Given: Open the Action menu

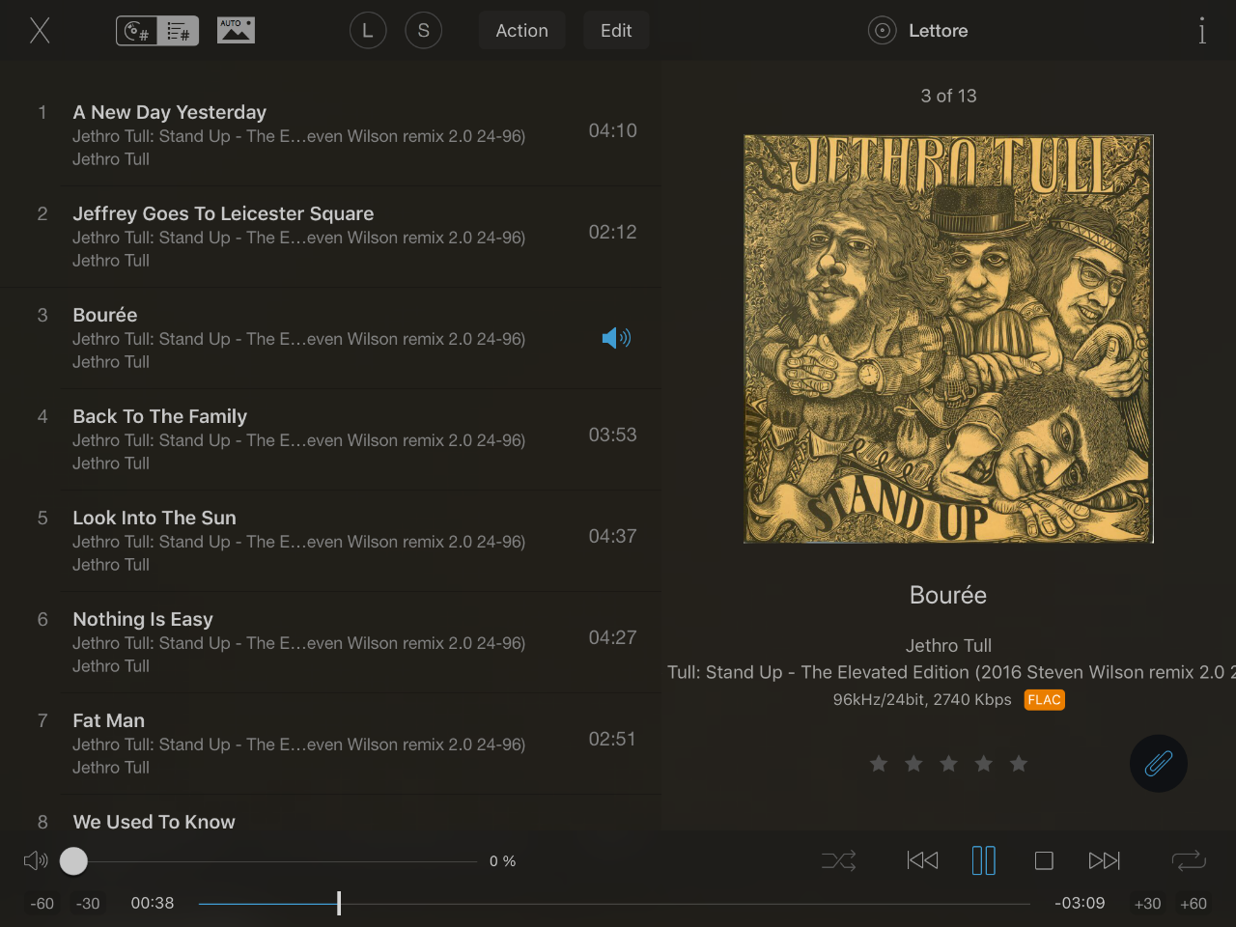Looking at the screenshot, I should click(522, 31).
